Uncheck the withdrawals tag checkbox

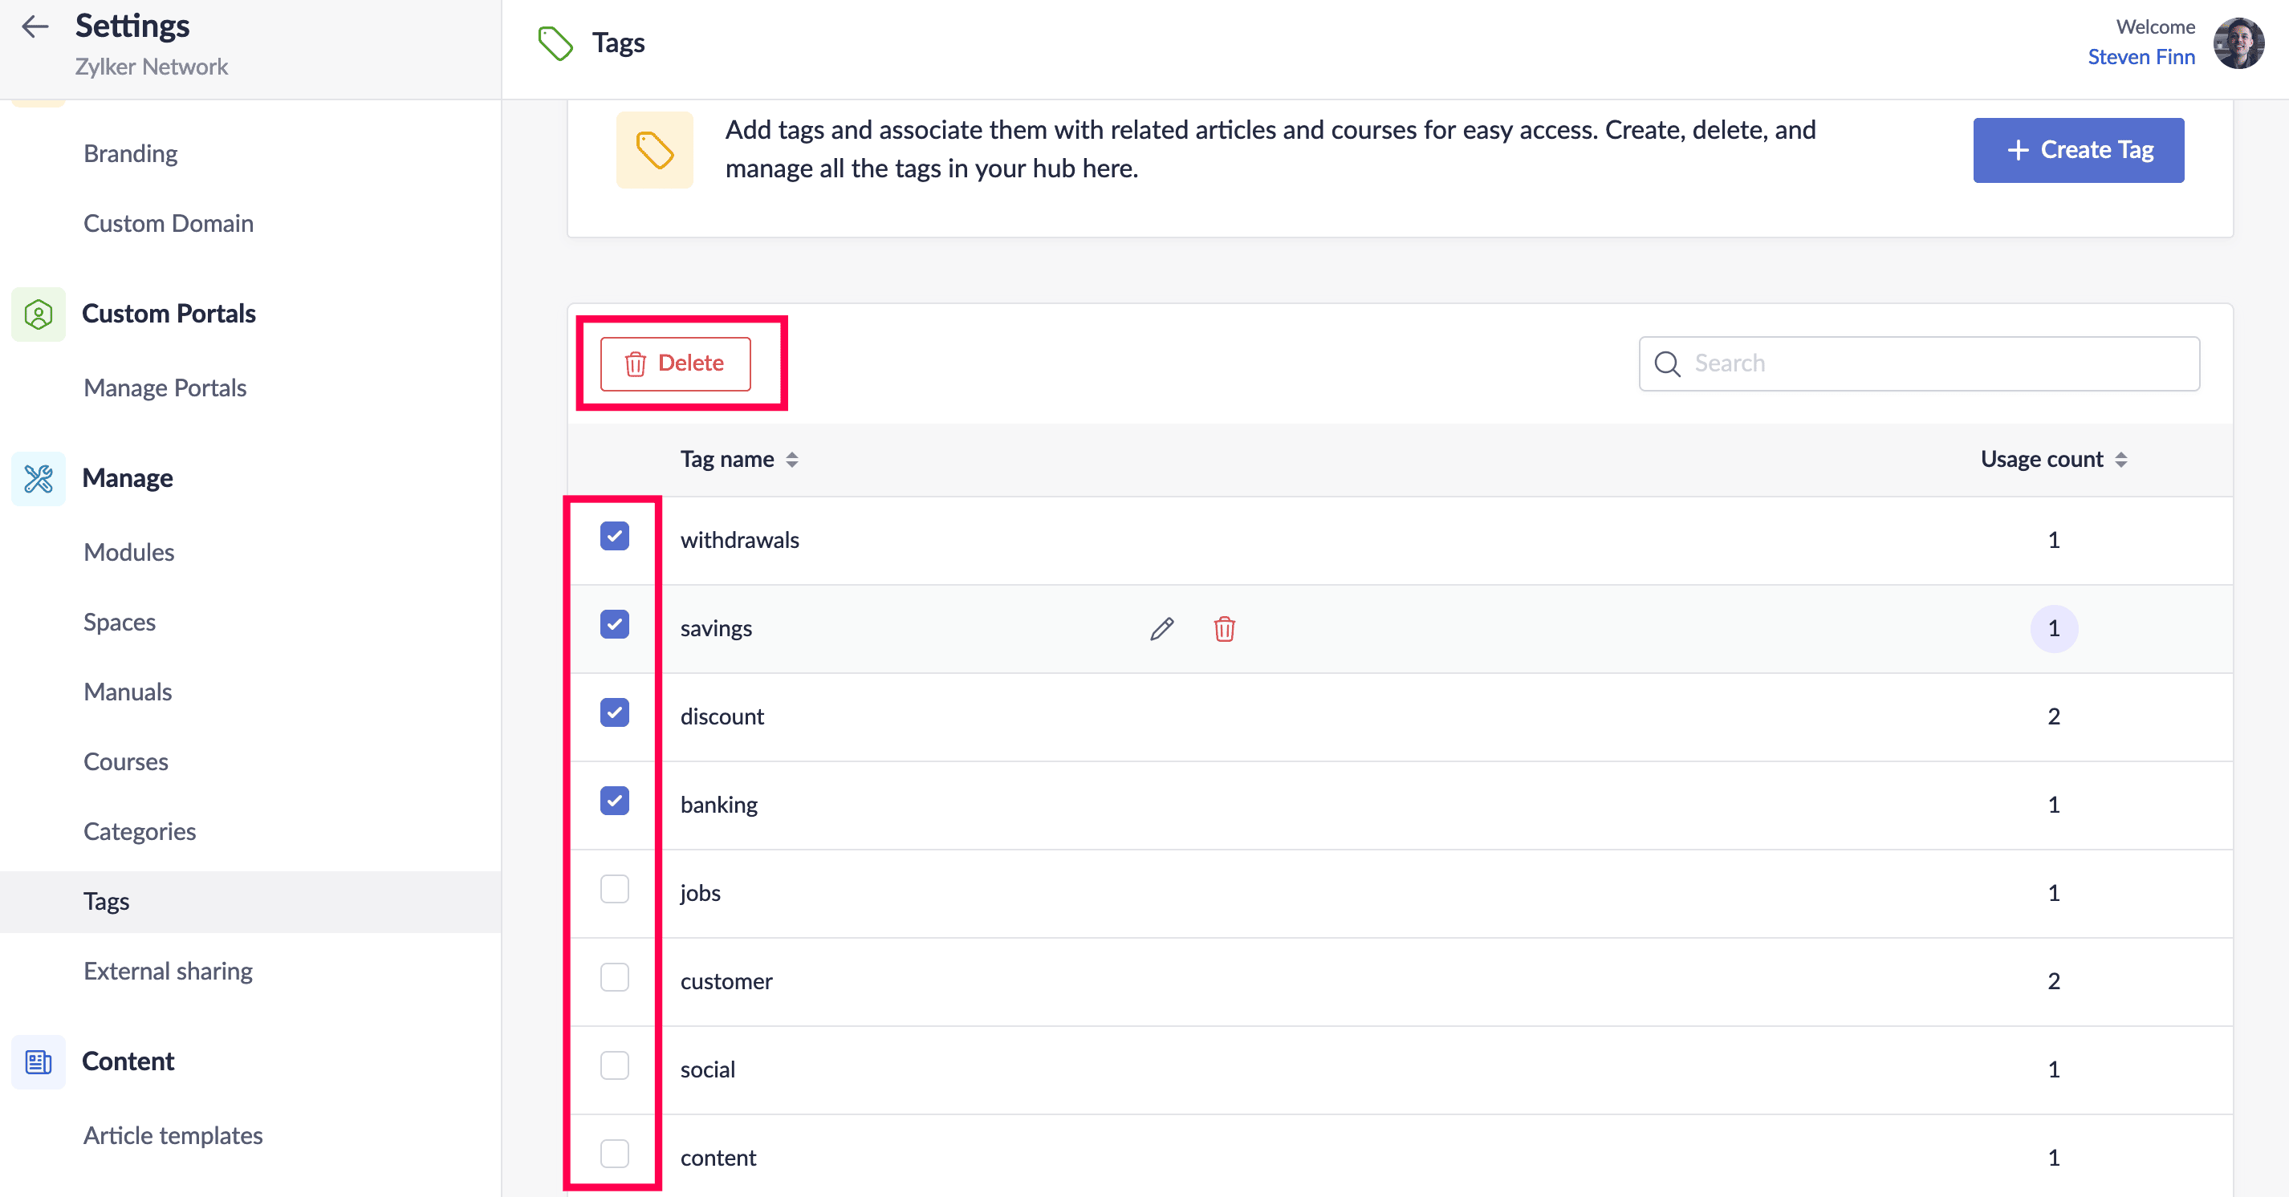614,537
